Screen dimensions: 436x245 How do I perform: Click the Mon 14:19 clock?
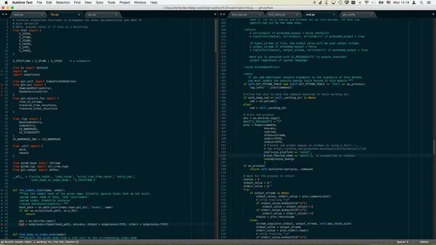[x=401, y=3]
